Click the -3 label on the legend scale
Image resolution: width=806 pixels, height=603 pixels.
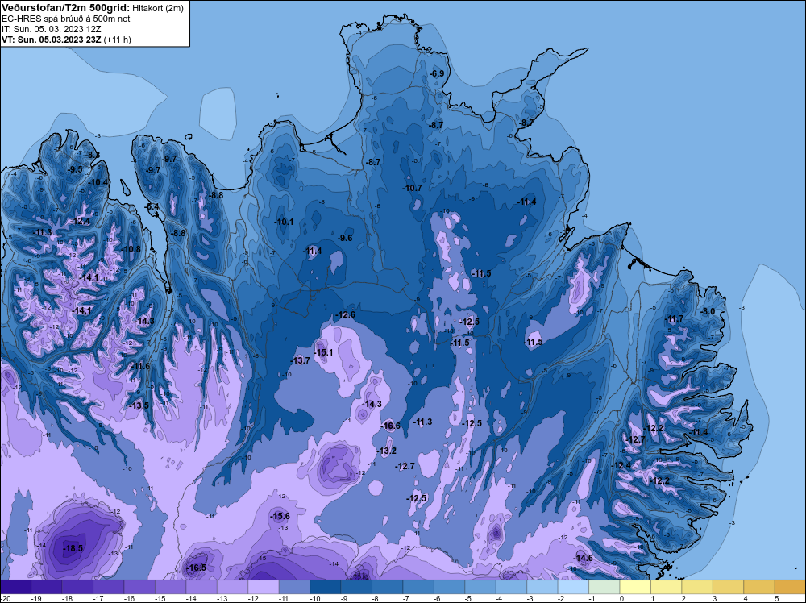coord(532,598)
